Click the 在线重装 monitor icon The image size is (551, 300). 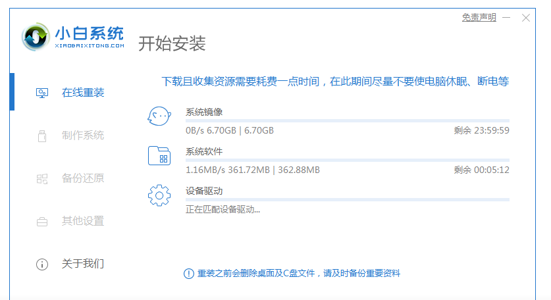click(41, 93)
